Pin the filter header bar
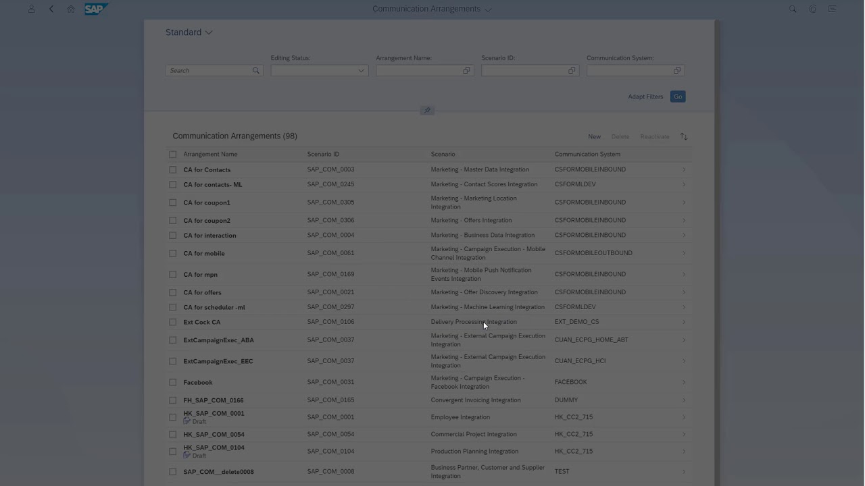 pyautogui.click(x=427, y=110)
